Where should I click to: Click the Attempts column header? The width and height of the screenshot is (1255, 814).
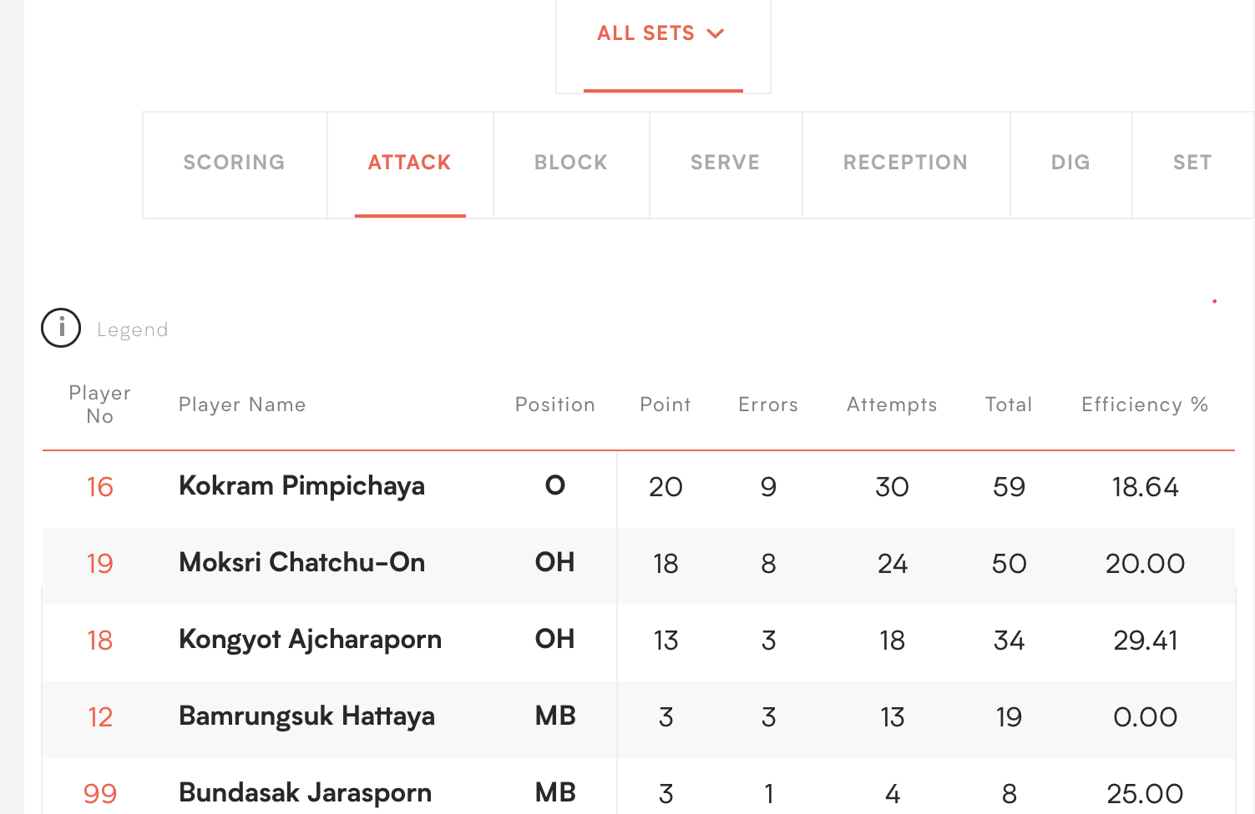coord(892,405)
